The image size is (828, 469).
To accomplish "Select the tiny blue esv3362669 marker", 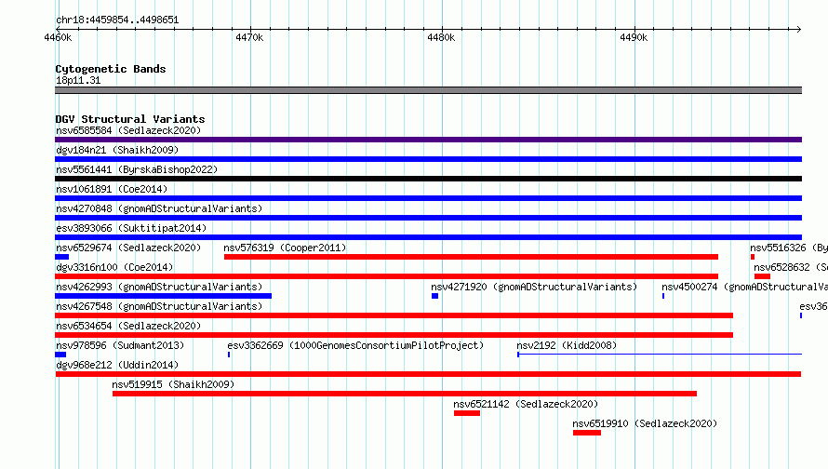I will 229,355.
